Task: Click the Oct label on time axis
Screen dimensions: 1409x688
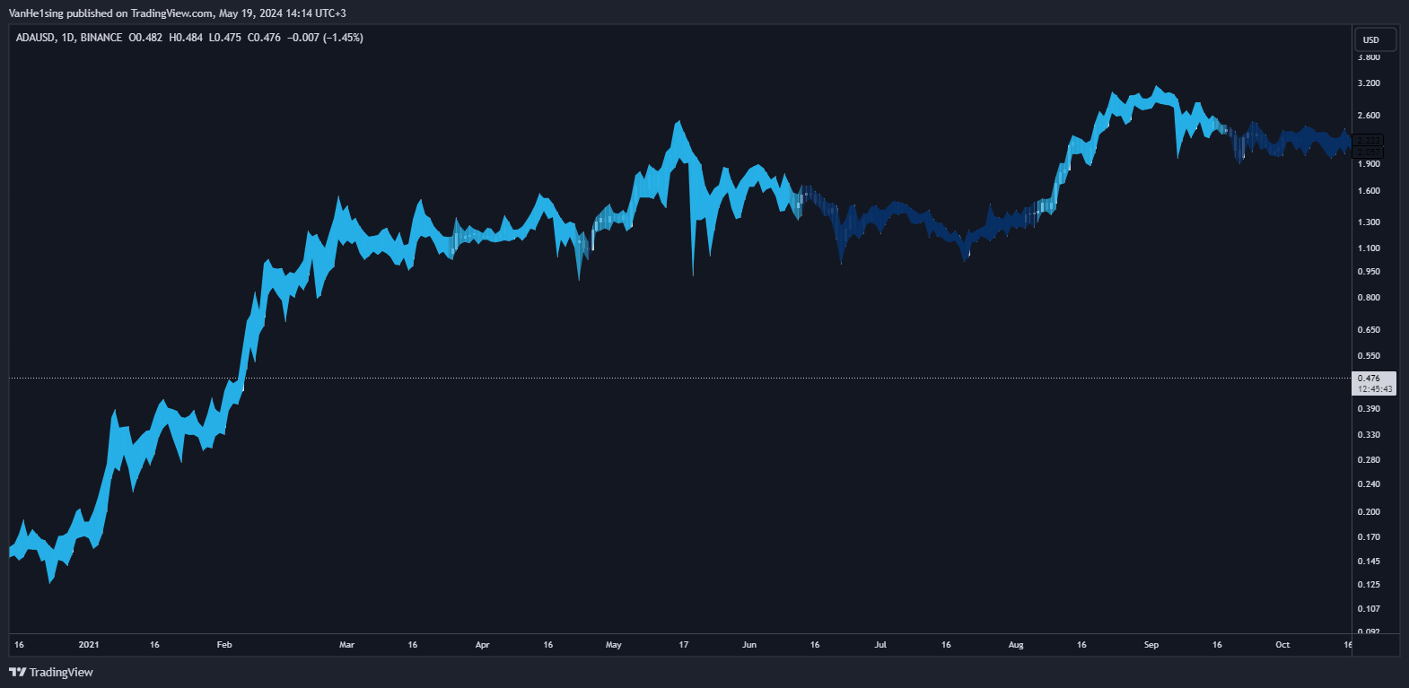Action: coord(1282,645)
